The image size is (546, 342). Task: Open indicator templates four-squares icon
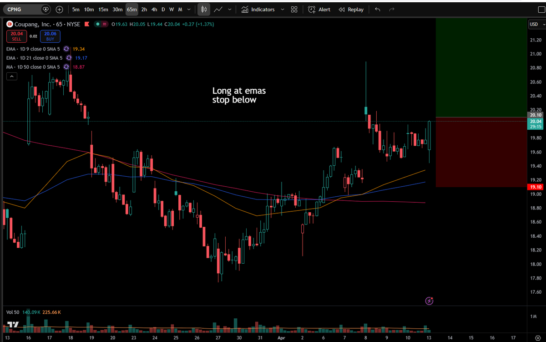coord(294,9)
